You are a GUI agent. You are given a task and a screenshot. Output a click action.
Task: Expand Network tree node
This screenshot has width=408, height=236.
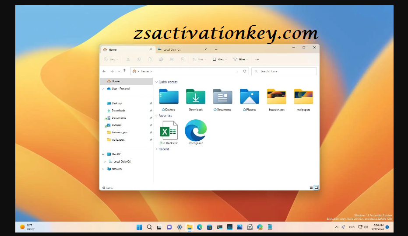(103, 169)
